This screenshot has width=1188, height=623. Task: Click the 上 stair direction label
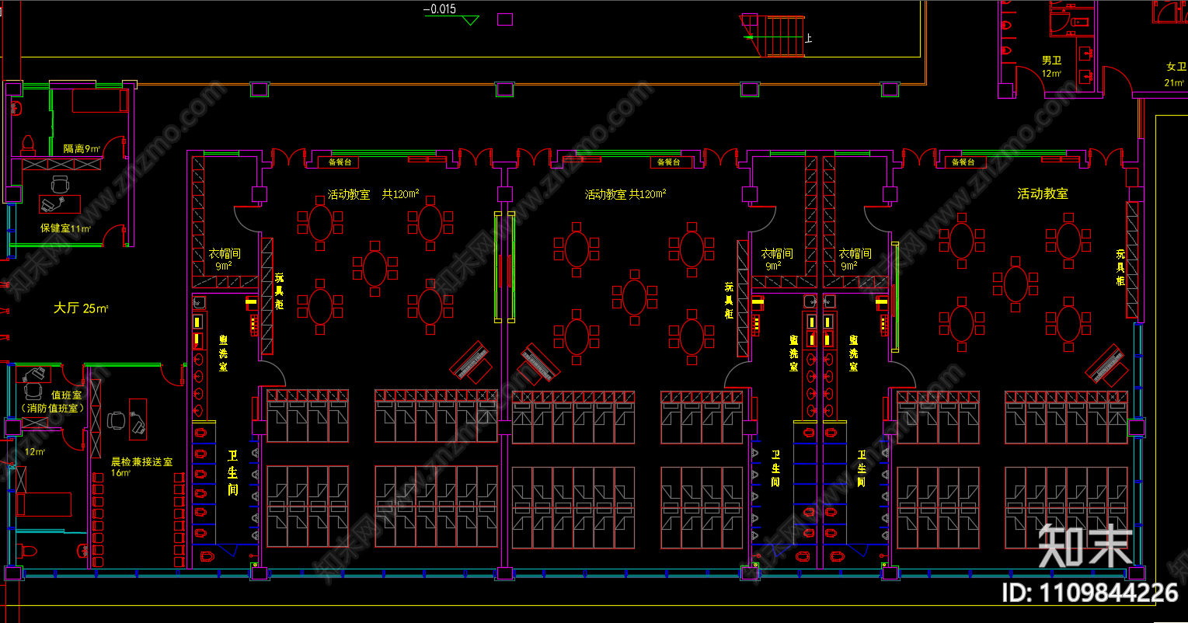(809, 37)
